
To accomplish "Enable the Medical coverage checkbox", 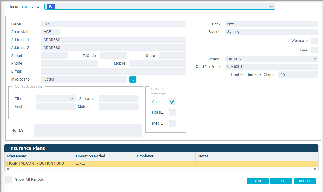I will coord(172,124).
